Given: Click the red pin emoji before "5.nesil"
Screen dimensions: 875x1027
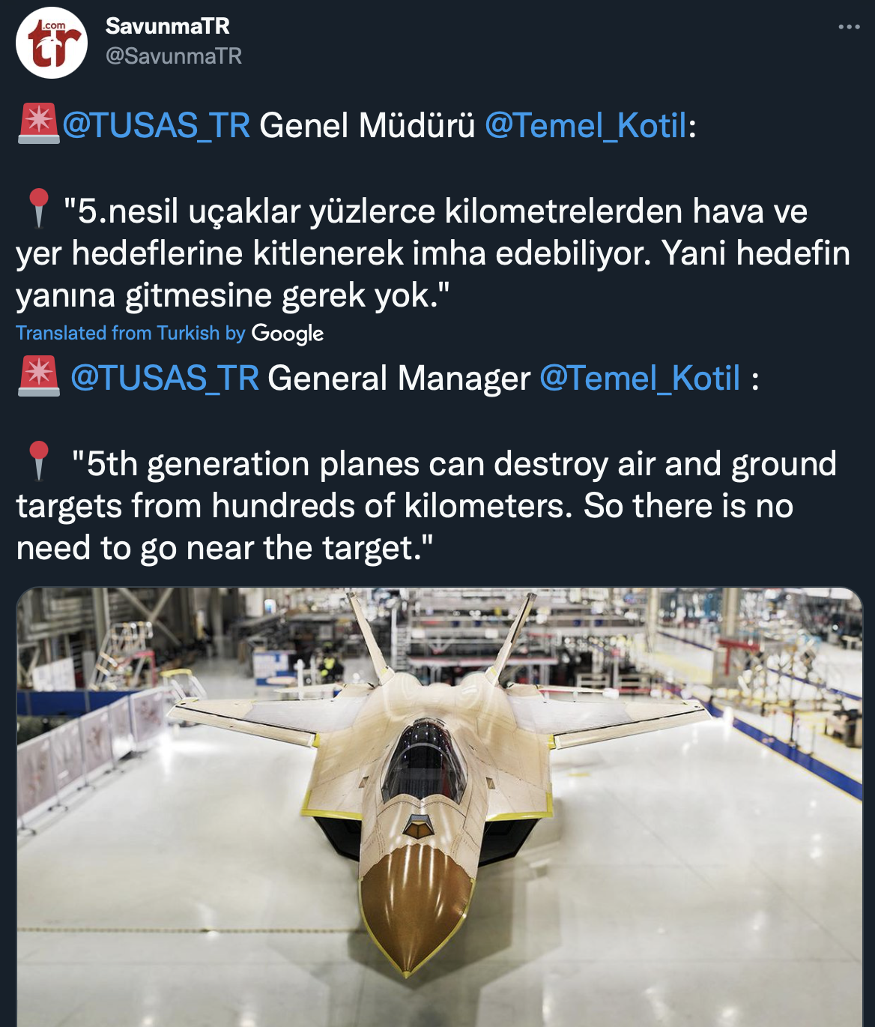Looking at the screenshot, I should point(38,208).
